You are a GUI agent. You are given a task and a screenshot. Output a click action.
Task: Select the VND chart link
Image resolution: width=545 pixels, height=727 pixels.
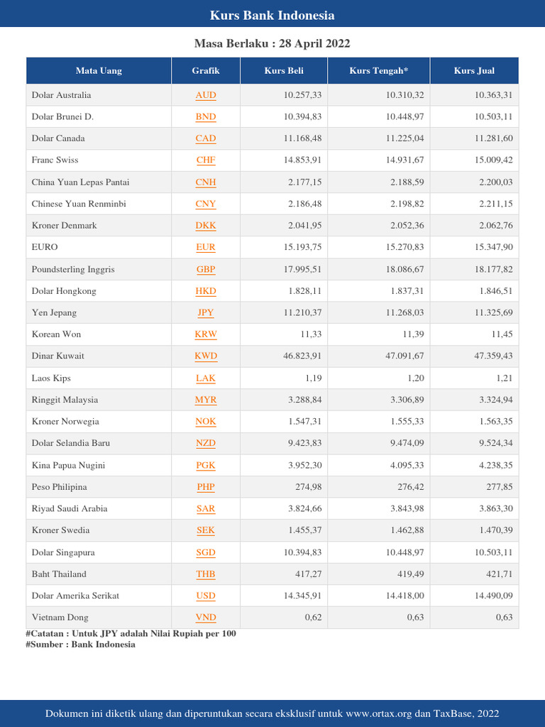click(x=206, y=618)
